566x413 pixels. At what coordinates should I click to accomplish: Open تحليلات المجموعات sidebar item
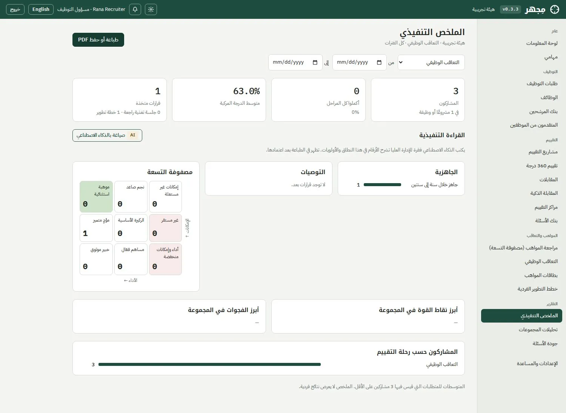coord(521,330)
